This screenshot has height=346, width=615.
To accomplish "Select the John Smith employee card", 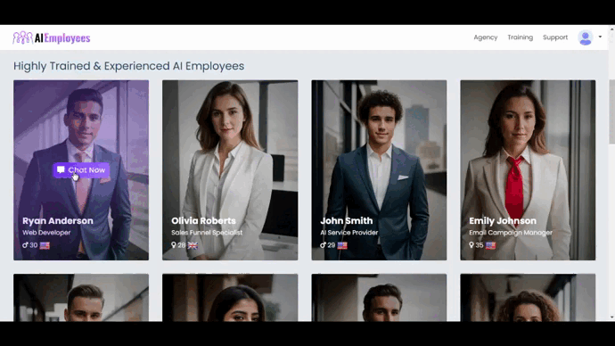I will tap(379, 170).
